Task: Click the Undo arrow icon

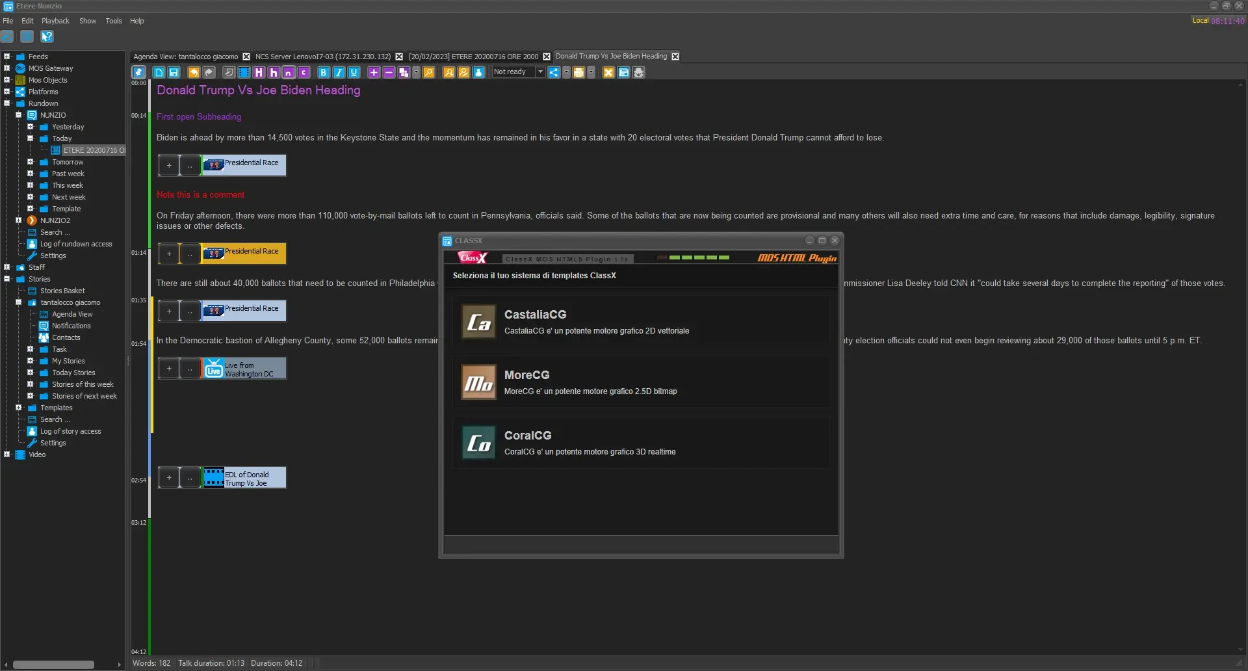Action: [x=193, y=72]
